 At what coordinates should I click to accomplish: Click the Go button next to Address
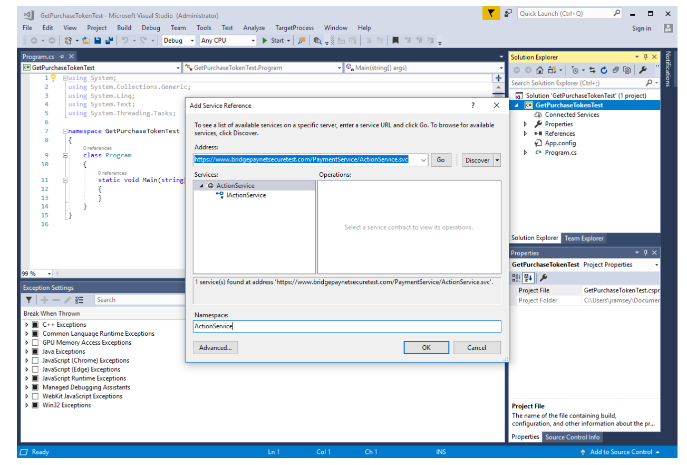[441, 160]
